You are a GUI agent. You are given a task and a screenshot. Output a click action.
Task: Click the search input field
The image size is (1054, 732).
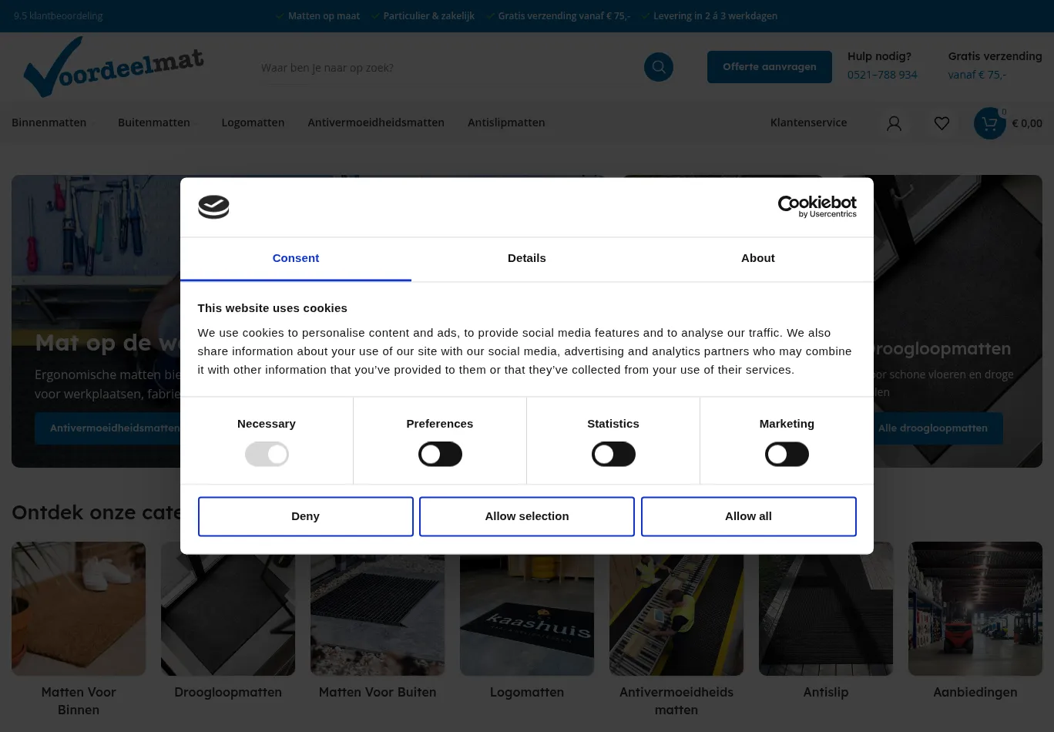[x=447, y=68]
